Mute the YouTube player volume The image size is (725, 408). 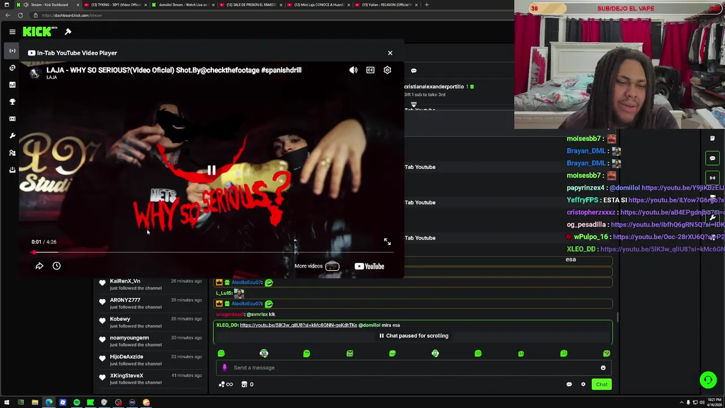[x=353, y=70]
